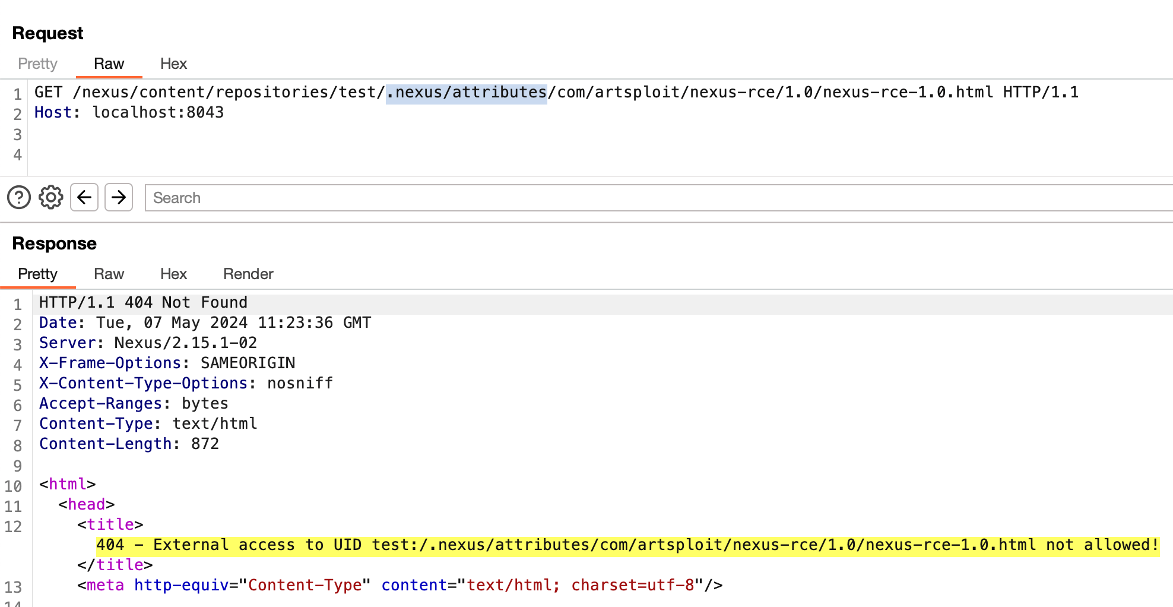1173x607 pixels.
Task: Switch Response view to Raw
Action: [x=109, y=274]
